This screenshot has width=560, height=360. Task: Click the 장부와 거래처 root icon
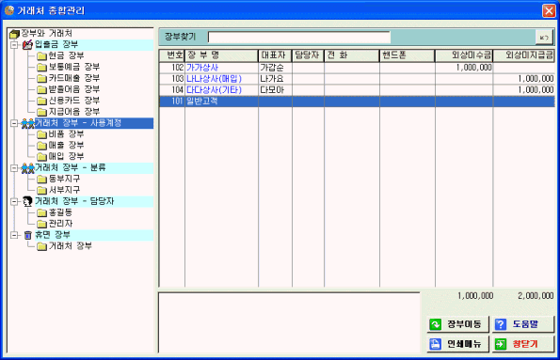click(14, 34)
